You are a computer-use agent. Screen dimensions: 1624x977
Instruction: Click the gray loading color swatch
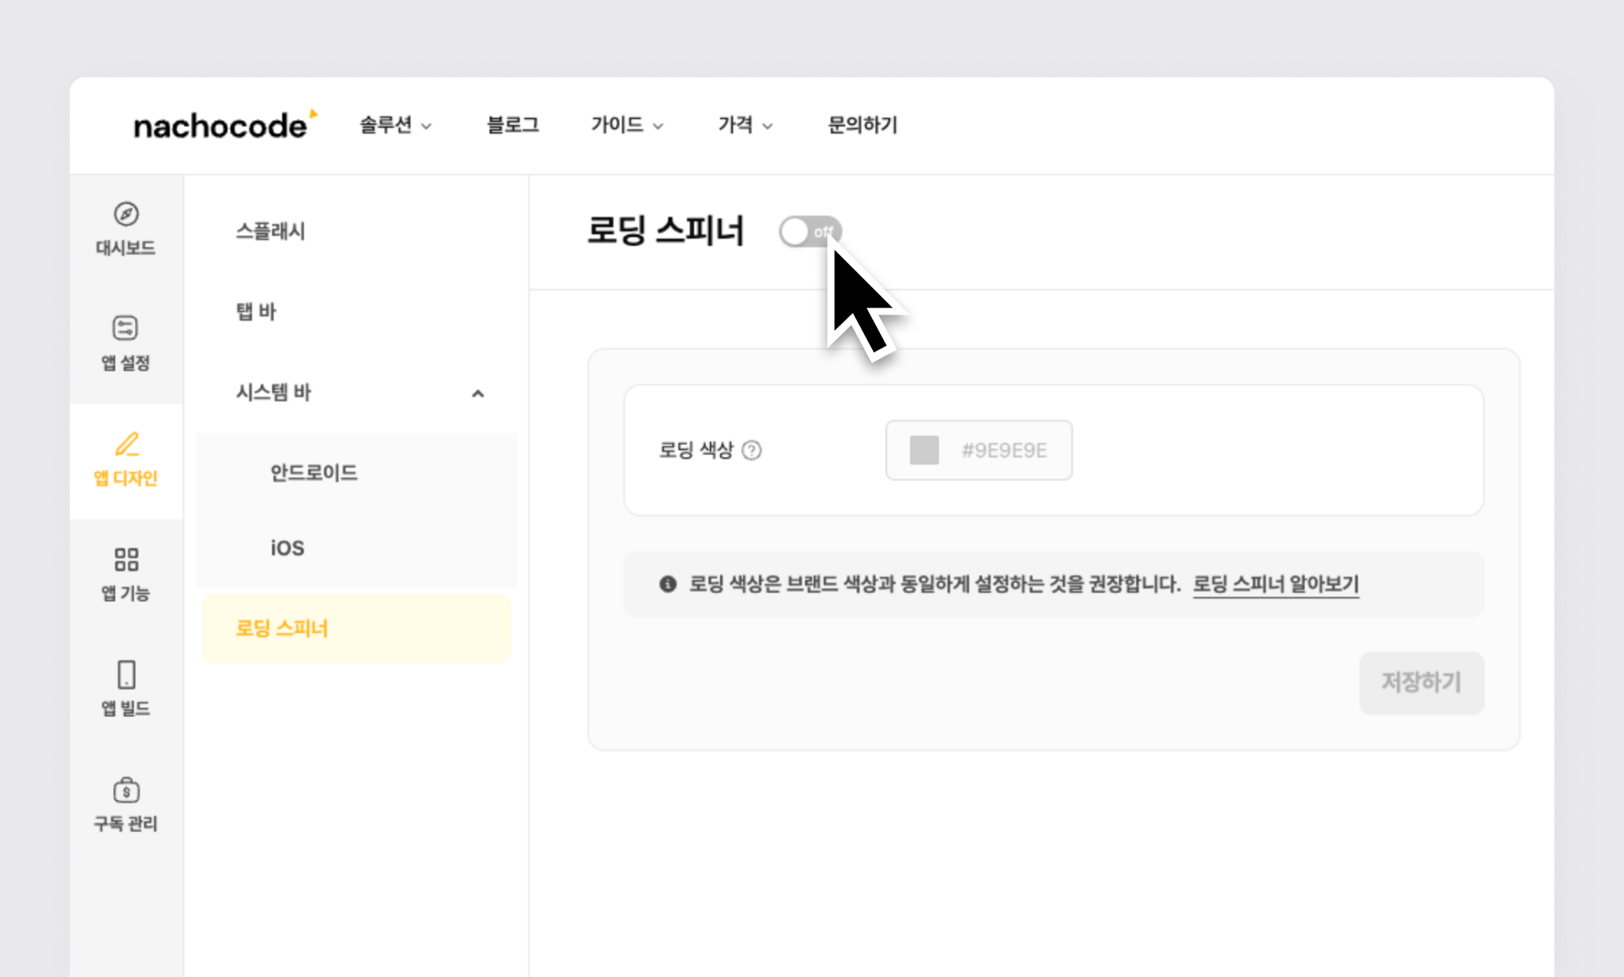click(924, 451)
